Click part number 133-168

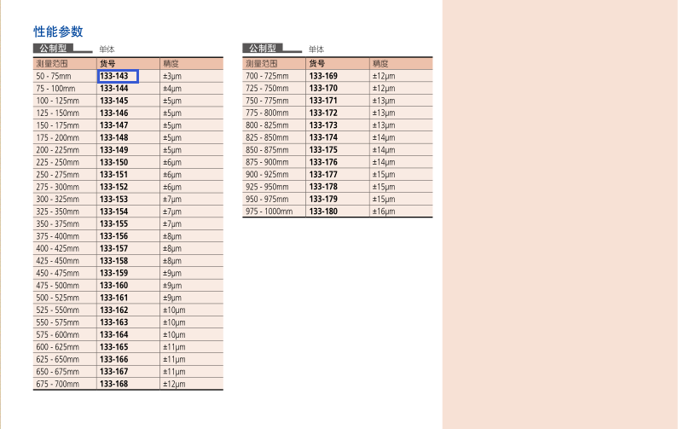[x=113, y=385]
